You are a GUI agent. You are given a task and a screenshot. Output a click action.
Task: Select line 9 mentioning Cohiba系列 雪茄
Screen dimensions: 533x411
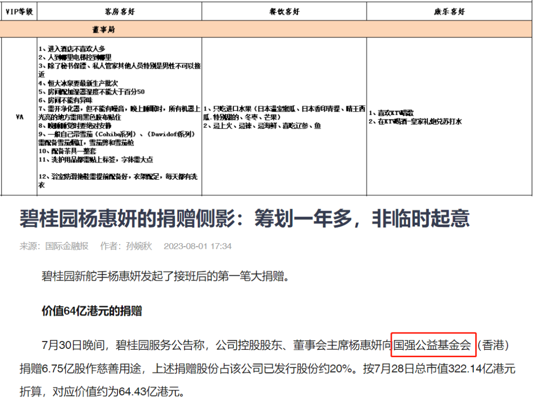(x=116, y=138)
